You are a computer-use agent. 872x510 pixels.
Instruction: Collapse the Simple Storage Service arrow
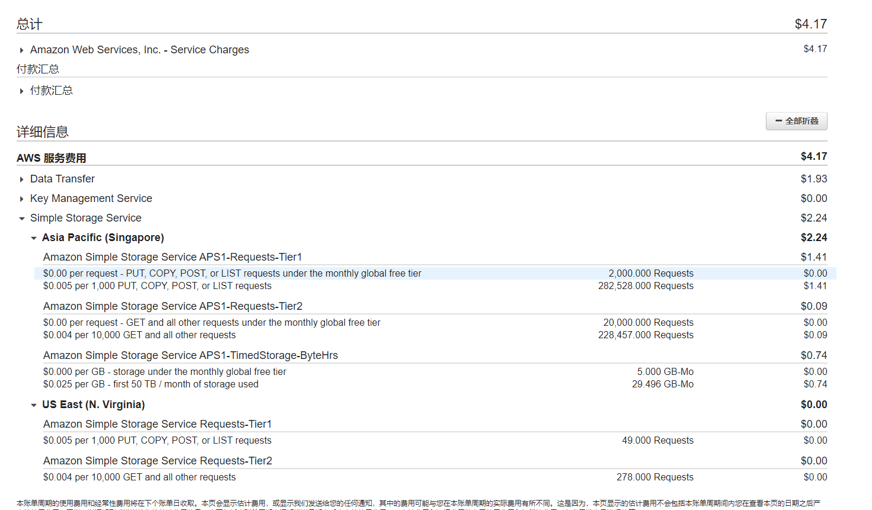[21, 219]
